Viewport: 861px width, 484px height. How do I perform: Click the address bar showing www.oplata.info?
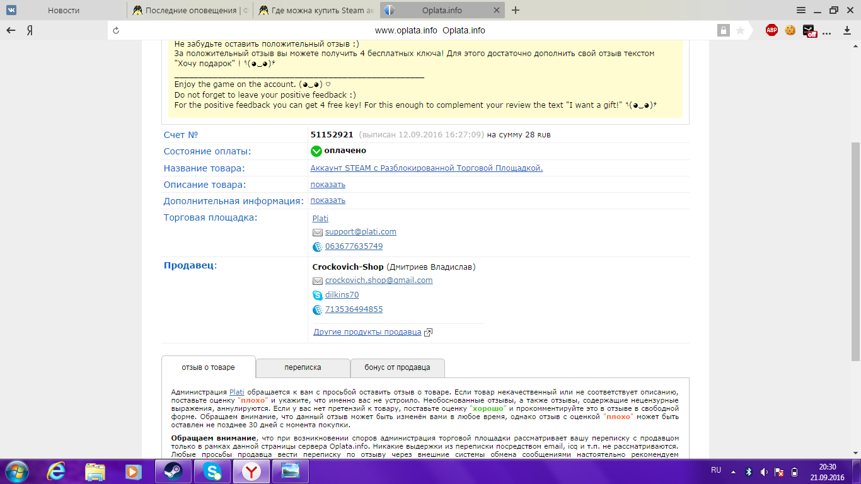tap(430, 30)
